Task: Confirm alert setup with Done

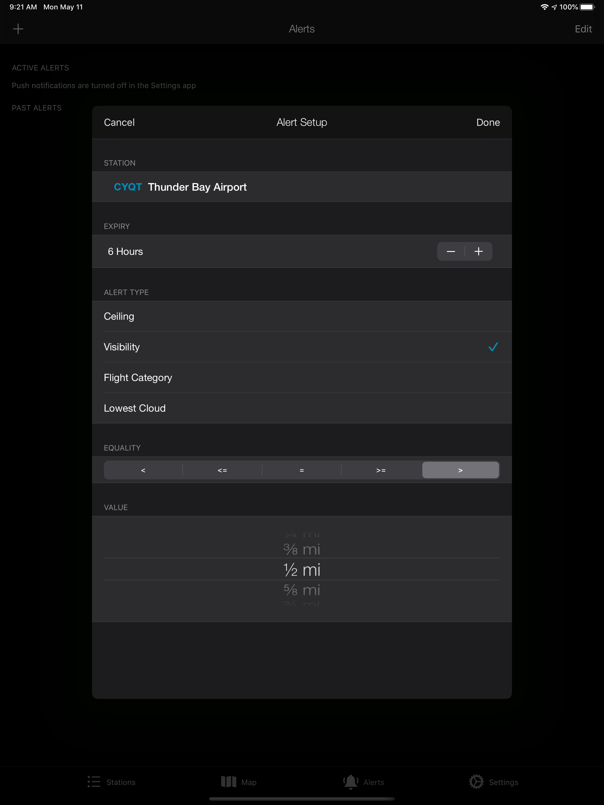Action: (x=488, y=122)
